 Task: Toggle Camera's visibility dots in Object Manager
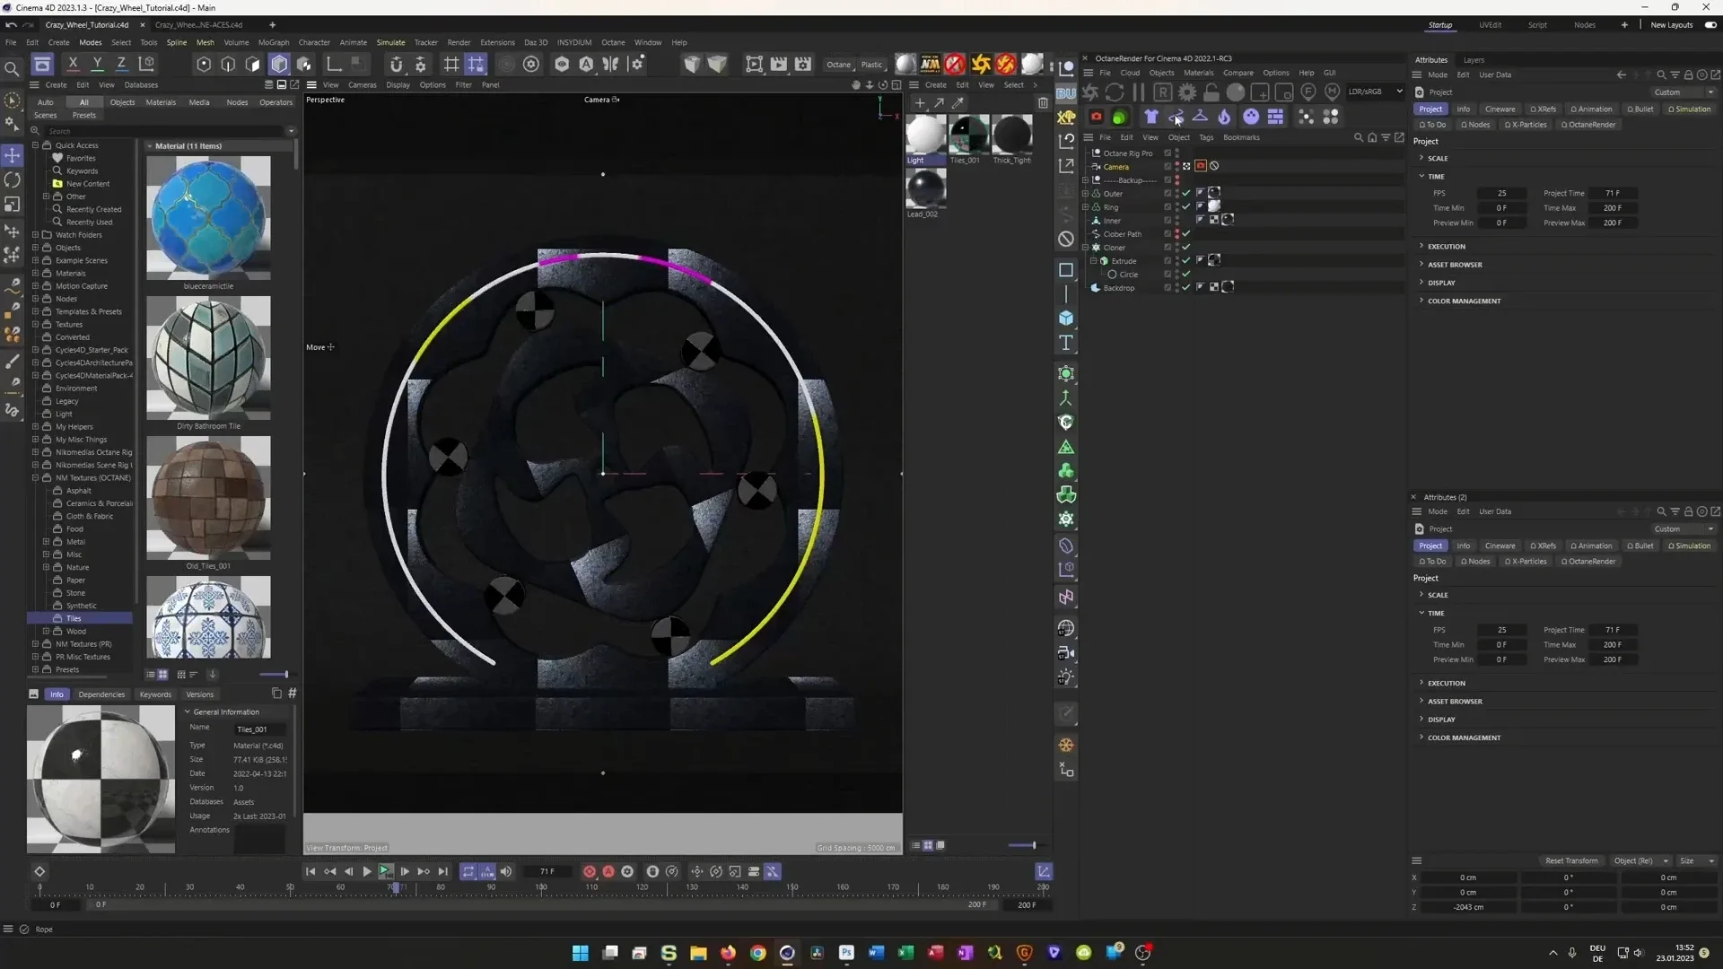click(1176, 166)
